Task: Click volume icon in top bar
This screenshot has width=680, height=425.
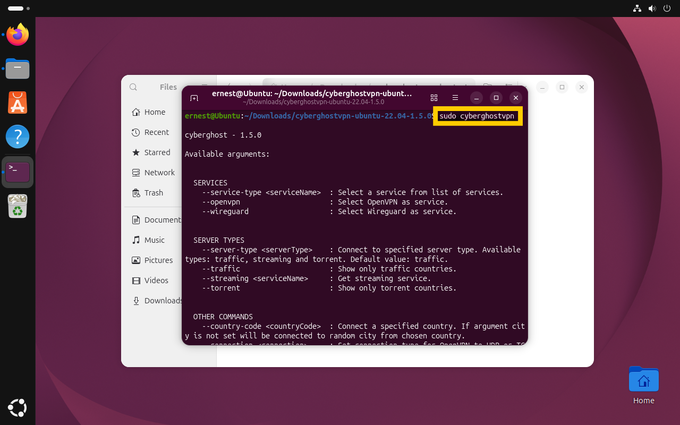Action: point(652,8)
